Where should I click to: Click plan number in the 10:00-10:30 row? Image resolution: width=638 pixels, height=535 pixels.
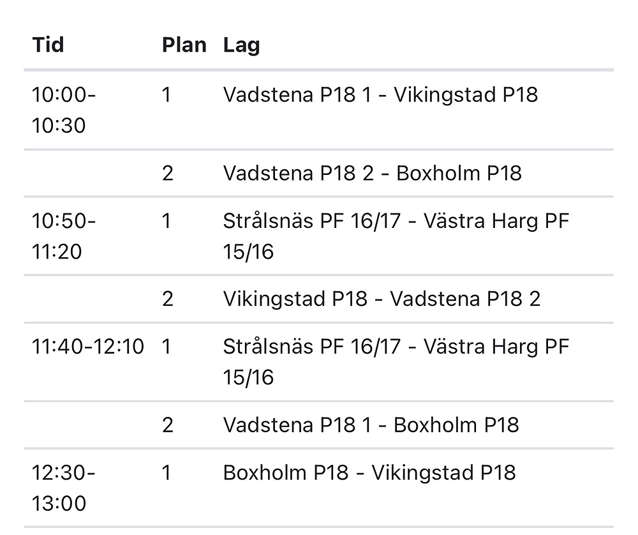click(x=167, y=94)
